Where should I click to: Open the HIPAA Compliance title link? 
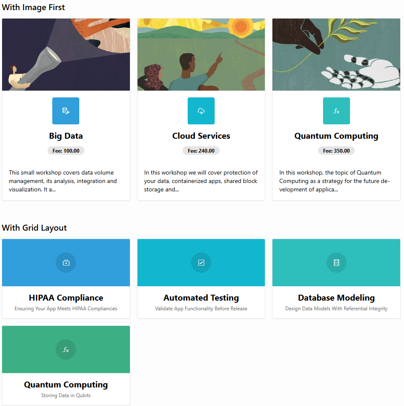pos(66,298)
